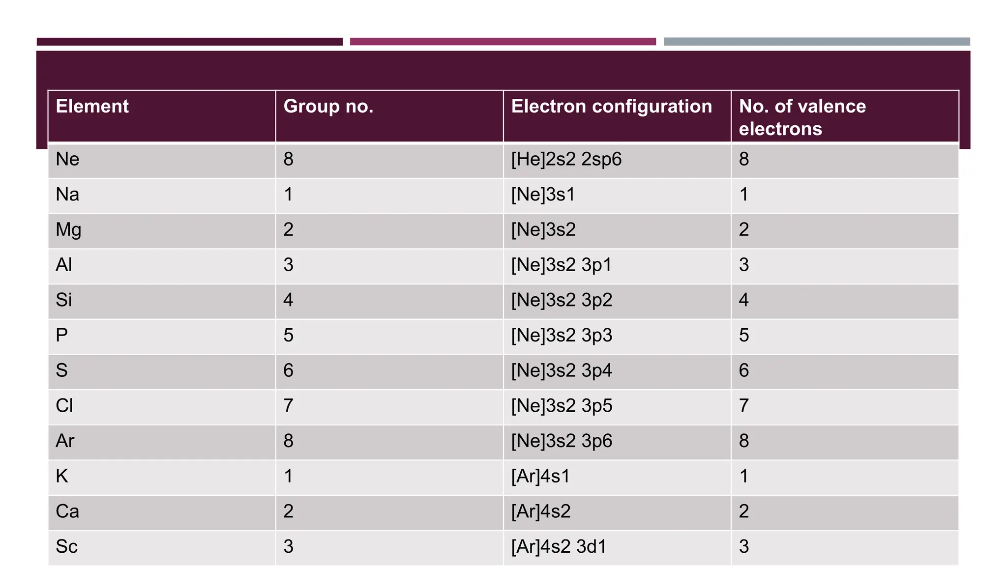This screenshot has width=1007, height=566.
Task: Click the '[Ne]3s2 3p3' configuration cell
Action: click(x=562, y=336)
